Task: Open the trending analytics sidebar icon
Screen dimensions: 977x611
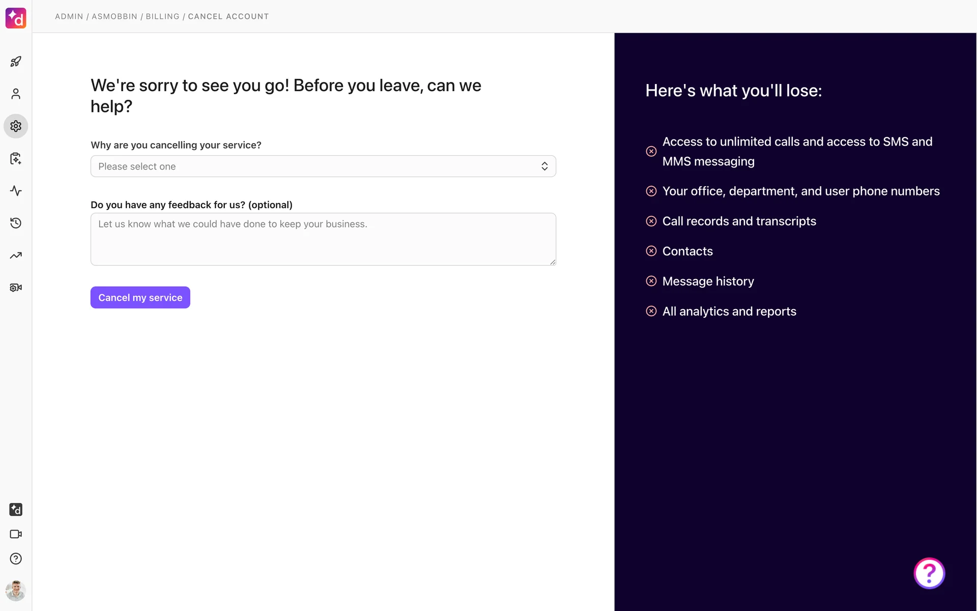Action: point(16,255)
